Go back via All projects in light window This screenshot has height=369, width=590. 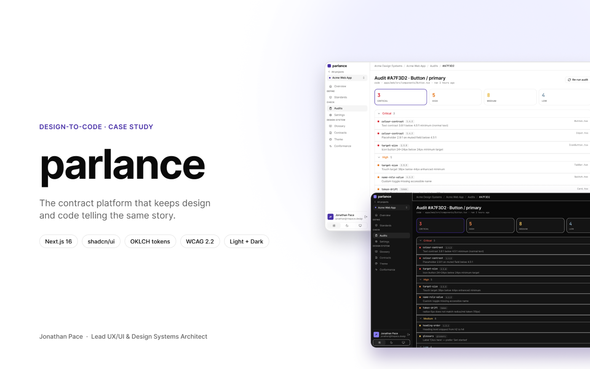pos(336,72)
